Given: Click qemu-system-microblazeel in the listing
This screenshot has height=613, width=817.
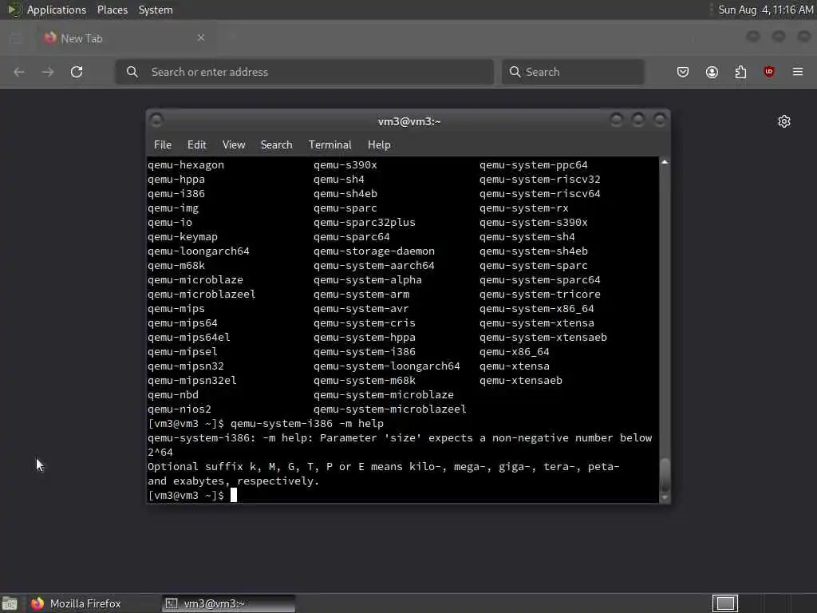Looking at the screenshot, I should pyautogui.click(x=389, y=409).
